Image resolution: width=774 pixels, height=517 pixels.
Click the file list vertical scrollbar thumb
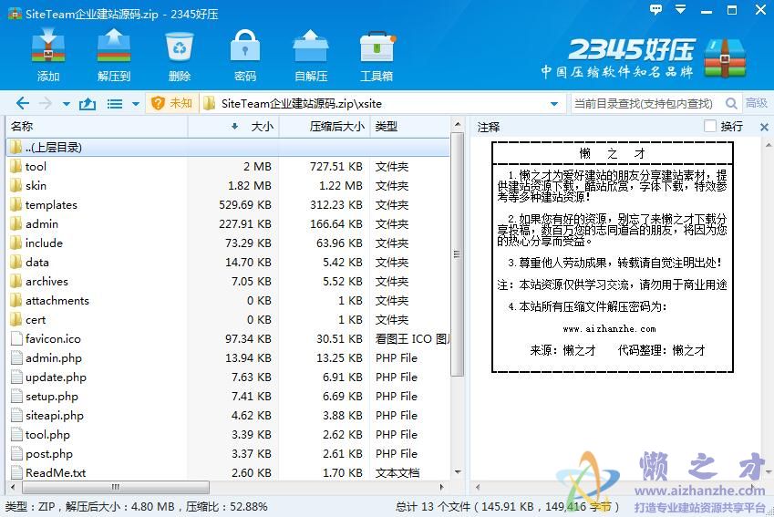click(x=457, y=254)
